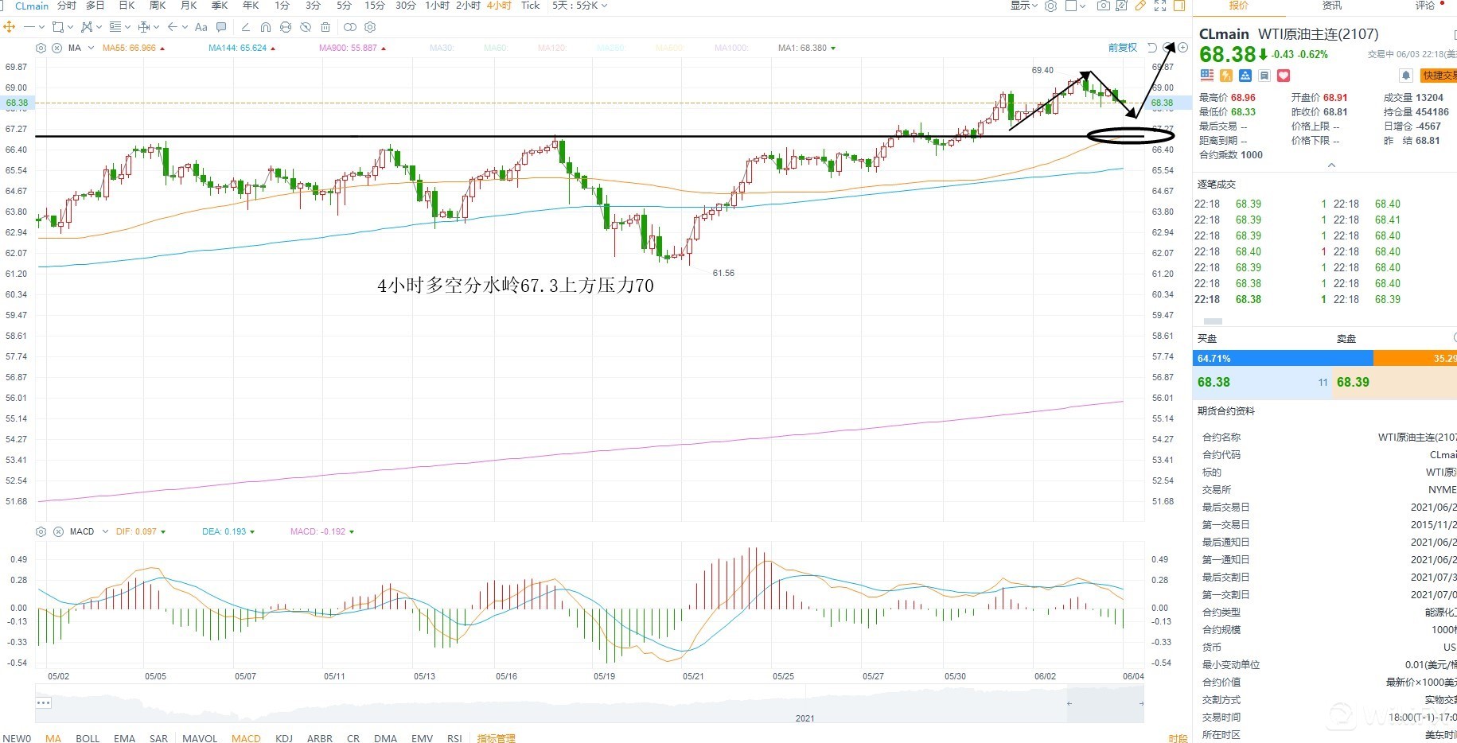Hide drawings with the crossed-eye icon

[306, 27]
